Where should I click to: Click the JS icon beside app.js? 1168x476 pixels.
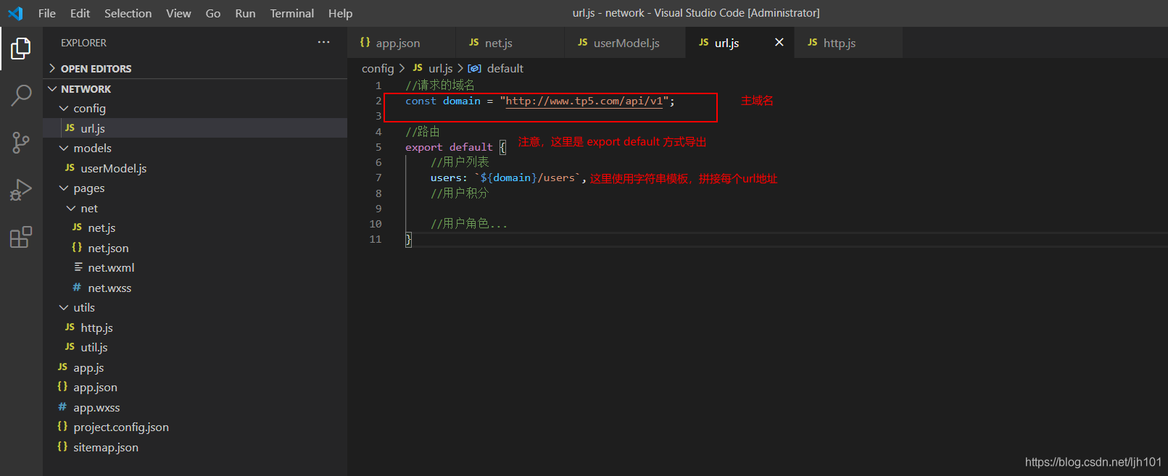(x=62, y=367)
